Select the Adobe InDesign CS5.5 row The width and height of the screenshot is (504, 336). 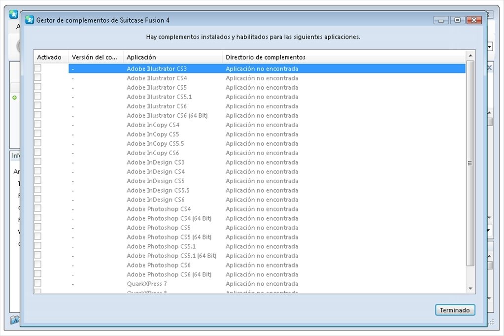point(249,190)
